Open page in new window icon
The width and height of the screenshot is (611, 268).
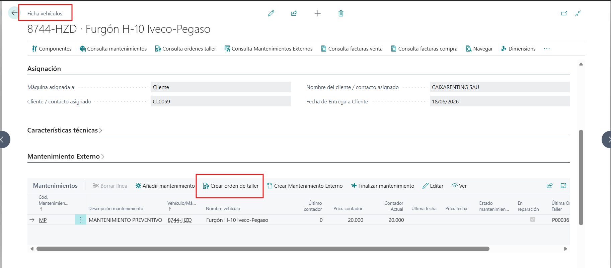pos(564,13)
